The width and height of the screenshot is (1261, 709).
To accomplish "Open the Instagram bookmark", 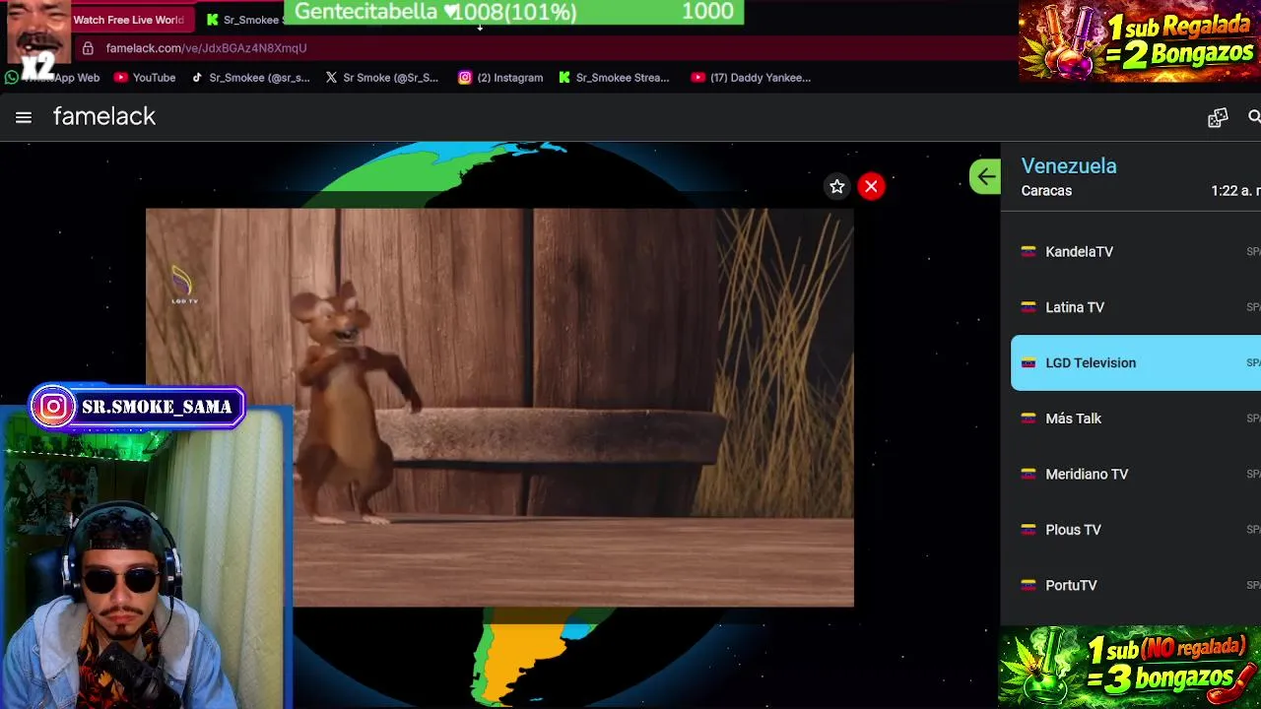I will click(x=500, y=78).
